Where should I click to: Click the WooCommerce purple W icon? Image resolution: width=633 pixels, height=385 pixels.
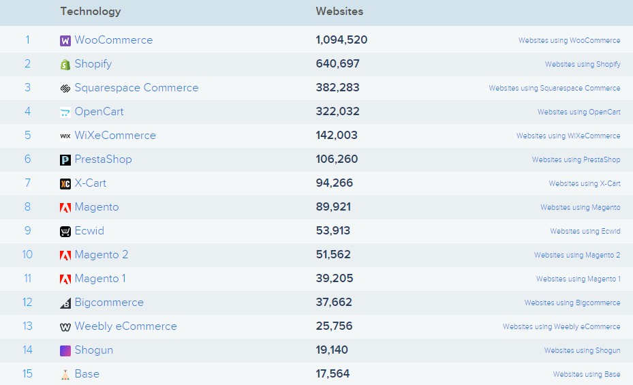click(65, 40)
